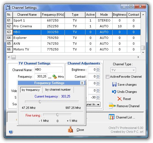153x143 pixels.
Task: Close the Frequency Settings popup
Action: (82, 83)
